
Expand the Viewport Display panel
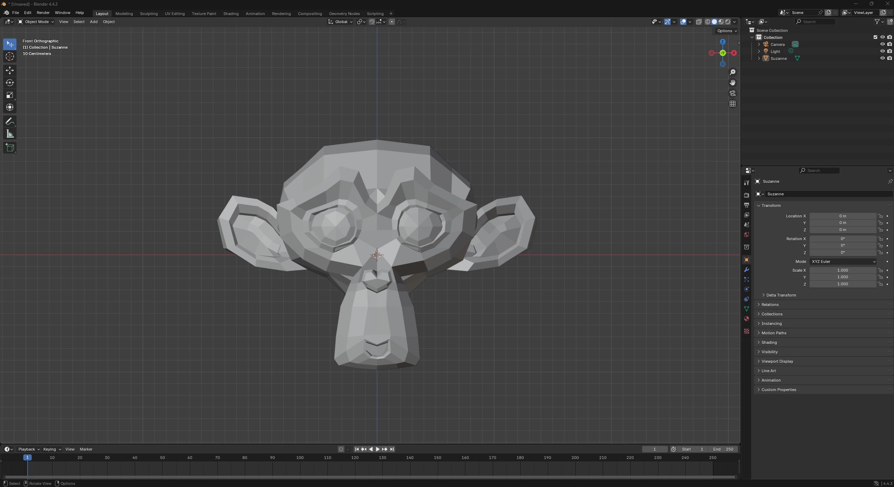click(777, 361)
